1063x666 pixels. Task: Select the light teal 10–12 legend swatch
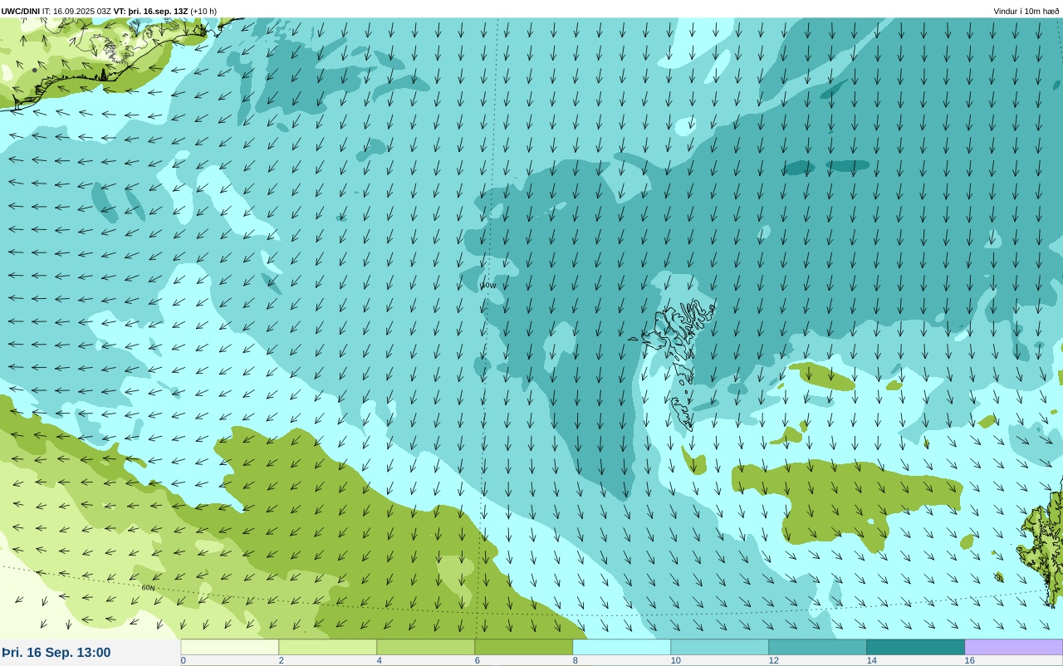pos(720,647)
